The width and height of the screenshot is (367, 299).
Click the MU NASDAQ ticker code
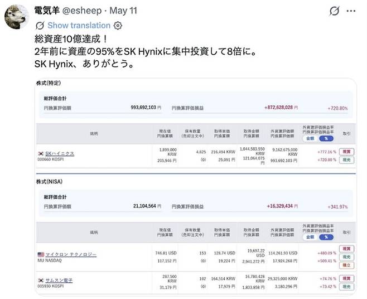pyautogui.click(x=50, y=261)
